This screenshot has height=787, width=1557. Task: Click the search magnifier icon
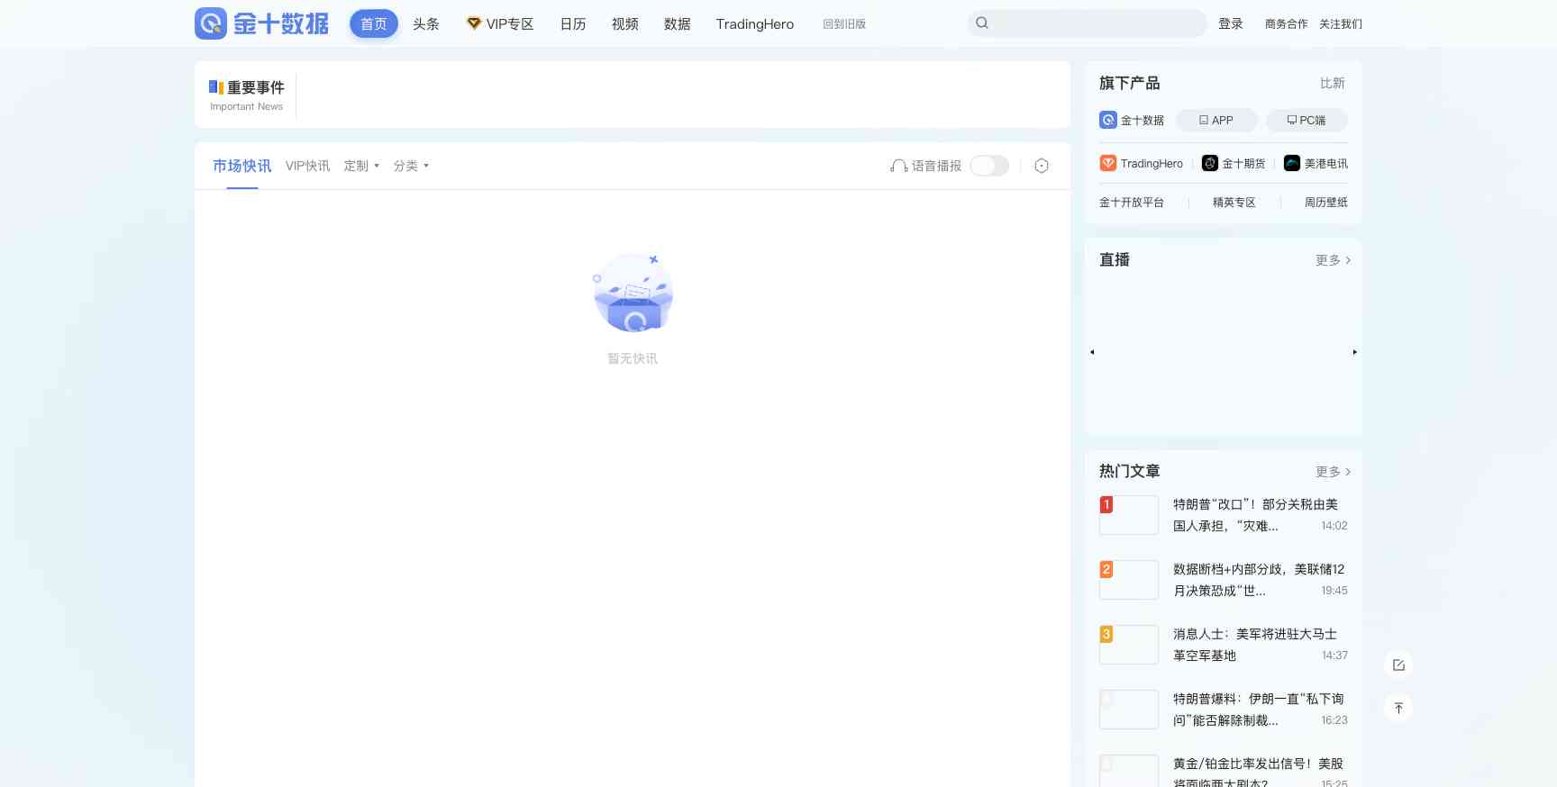(x=982, y=23)
